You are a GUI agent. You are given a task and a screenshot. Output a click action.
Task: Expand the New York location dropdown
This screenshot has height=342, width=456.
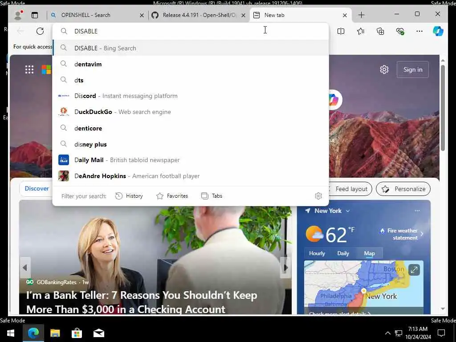(348, 211)
